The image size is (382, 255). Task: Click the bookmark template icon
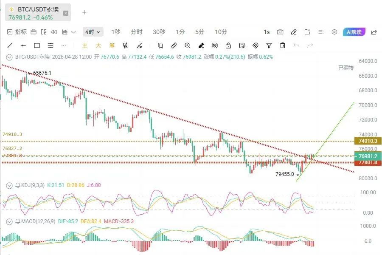[160, 45]
